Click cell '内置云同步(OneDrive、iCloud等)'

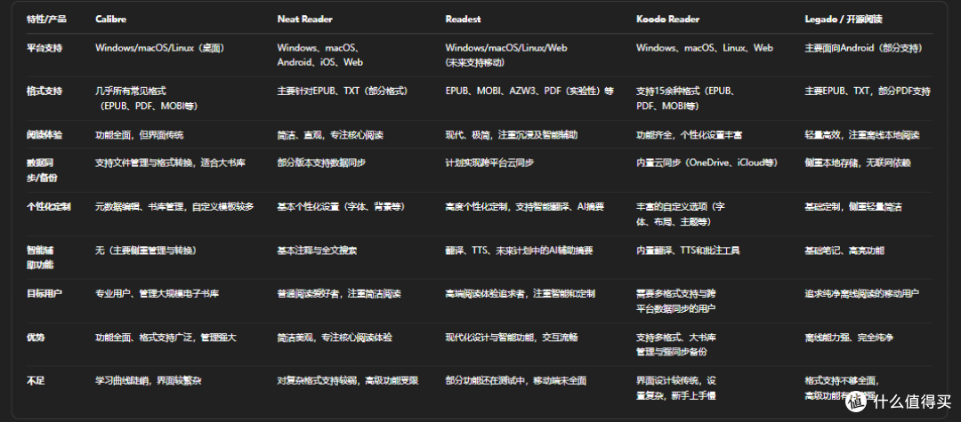(707, 163)
